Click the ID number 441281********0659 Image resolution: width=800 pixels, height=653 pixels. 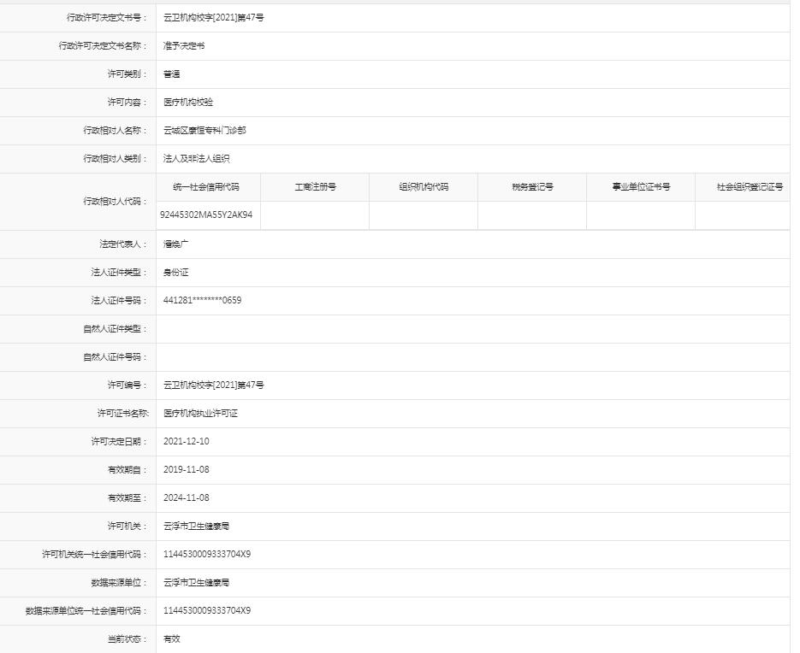[202, 300]
